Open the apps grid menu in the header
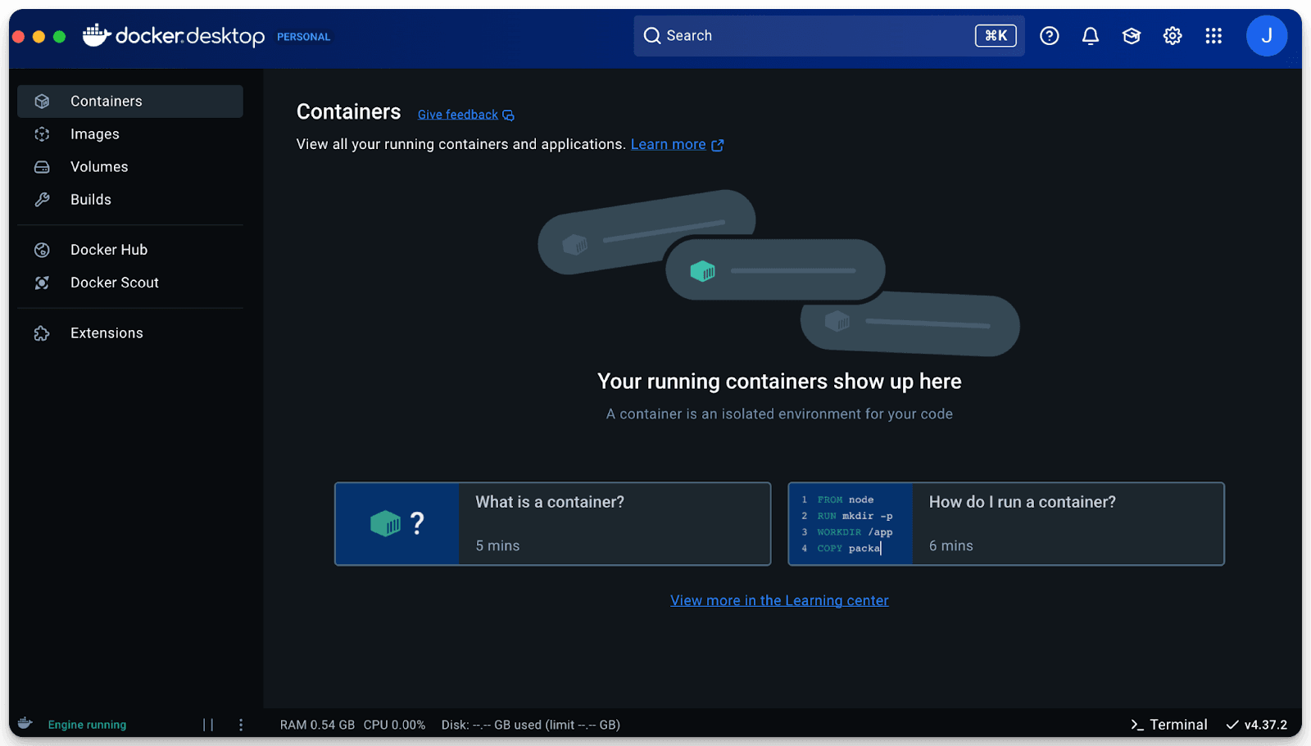 tap(1213, 35)
